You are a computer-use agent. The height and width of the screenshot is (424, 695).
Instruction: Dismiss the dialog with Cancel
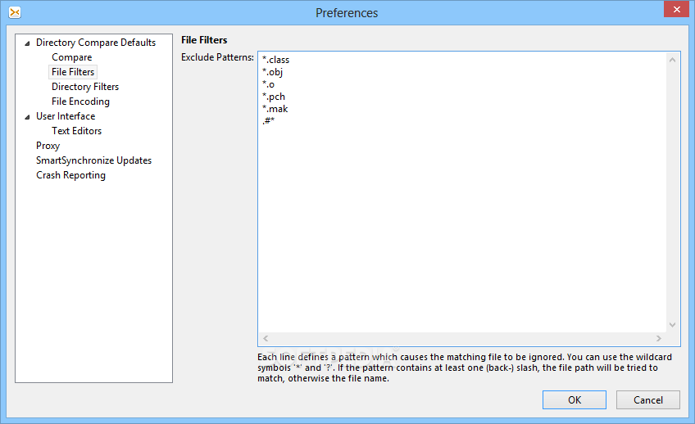coord(648,399)
